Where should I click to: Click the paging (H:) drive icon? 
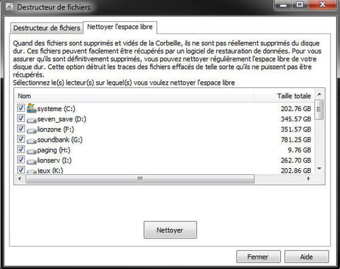(x=31, y=151)
